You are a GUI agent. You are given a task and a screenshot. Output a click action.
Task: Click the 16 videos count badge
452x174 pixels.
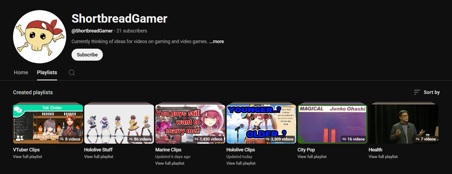click(353, 139)
